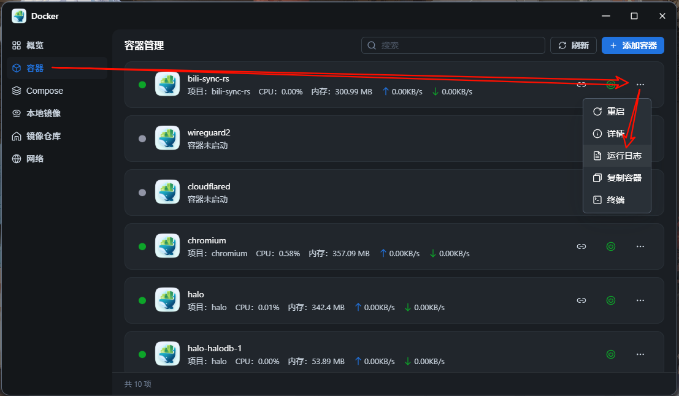Close the Docker window

662,16
